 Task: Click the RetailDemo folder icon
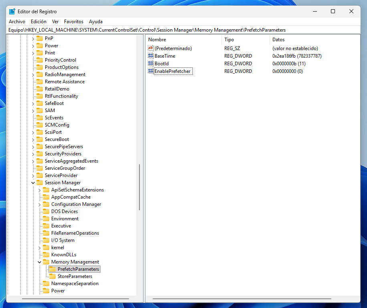[x=40, y=89]
